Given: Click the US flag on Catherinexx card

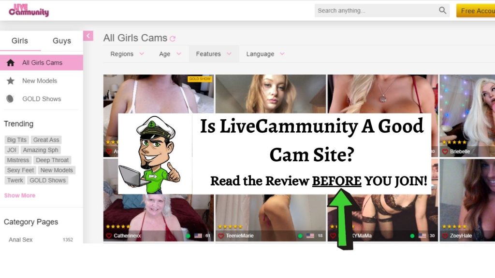Looking at the screenshot, I should [198, 236].
